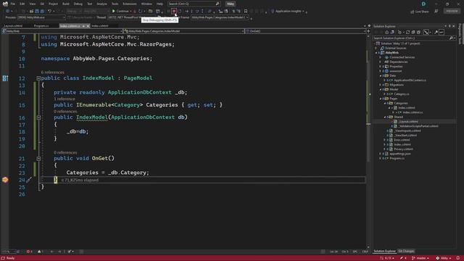Switch to the Git Changes tab
Image resolution: width=464 pixels, height=261 pixels.
point(406,252)
